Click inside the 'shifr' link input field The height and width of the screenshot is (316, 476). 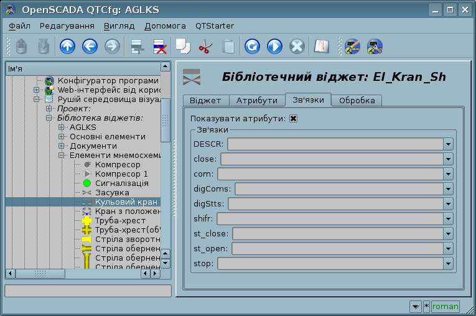pos(329,219)
